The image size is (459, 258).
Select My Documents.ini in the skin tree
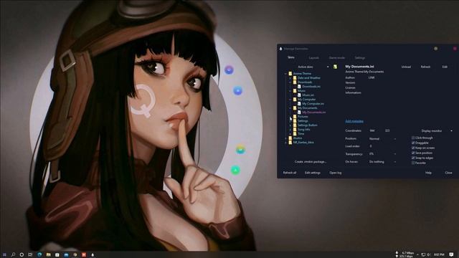click(x=314, y=112)
